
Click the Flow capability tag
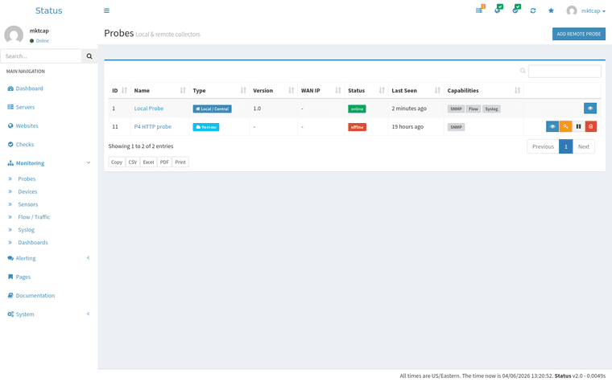coord(473,109)
